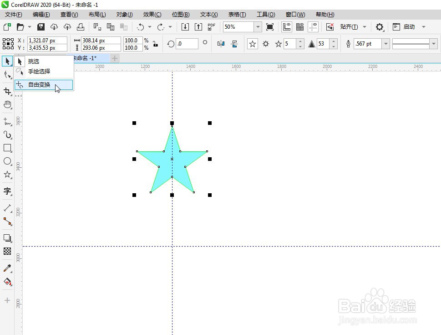Image resolution: width=441 pixels, height=335 pixels.
Task: Click the Undo arrow icon
Action: click(140, 27)
